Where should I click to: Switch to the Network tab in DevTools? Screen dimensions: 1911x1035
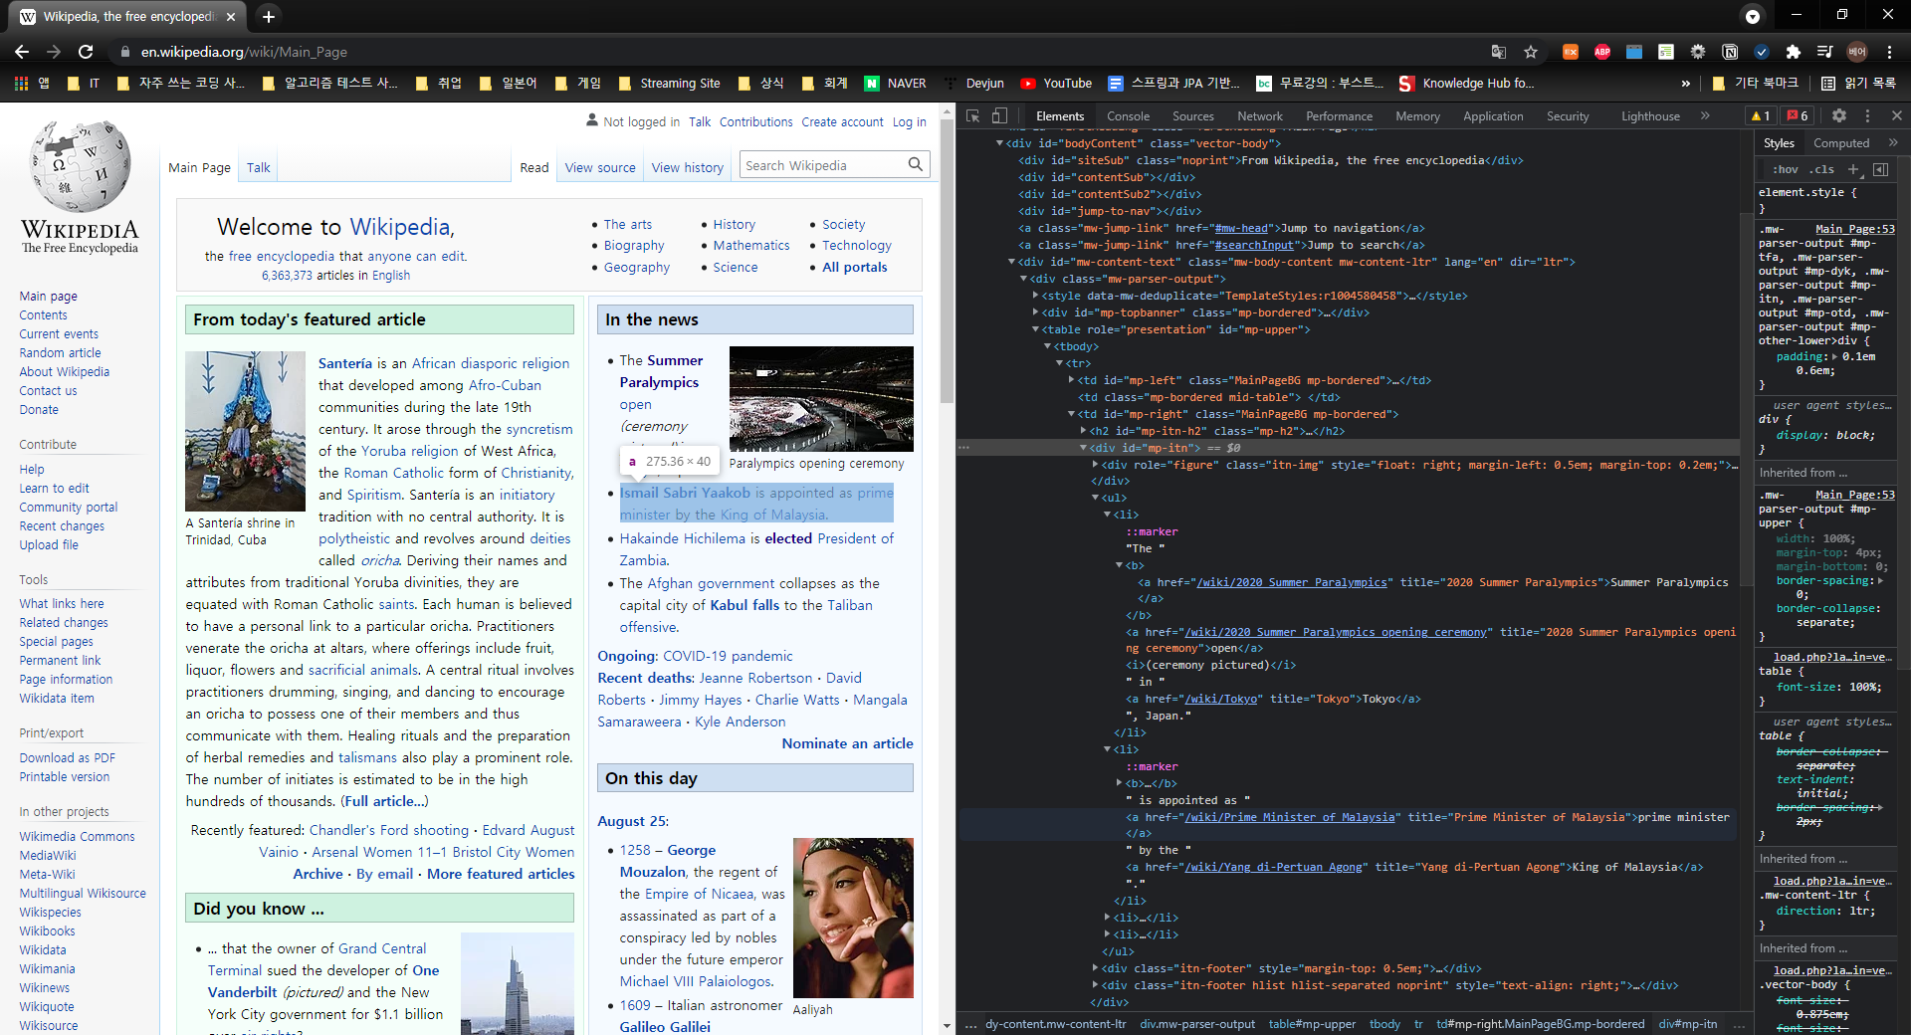pos(1260,116)
